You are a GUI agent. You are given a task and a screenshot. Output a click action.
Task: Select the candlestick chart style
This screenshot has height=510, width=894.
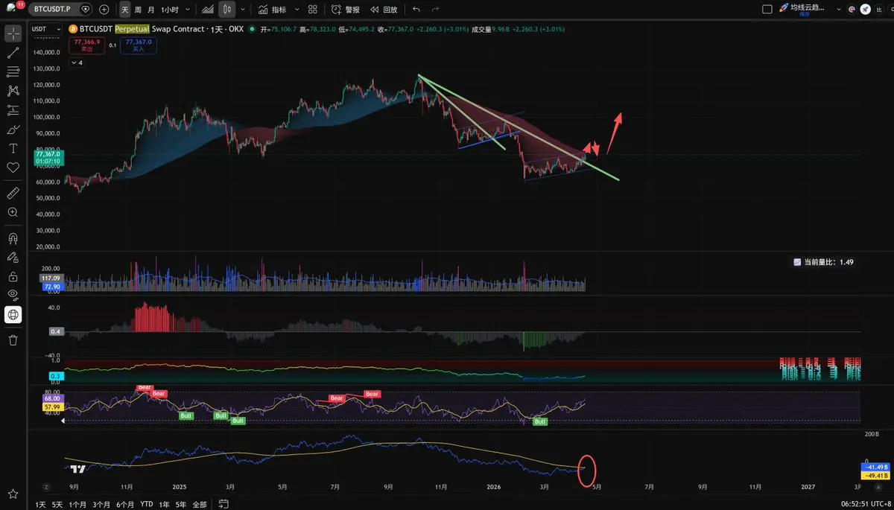[x=226, y=10]
